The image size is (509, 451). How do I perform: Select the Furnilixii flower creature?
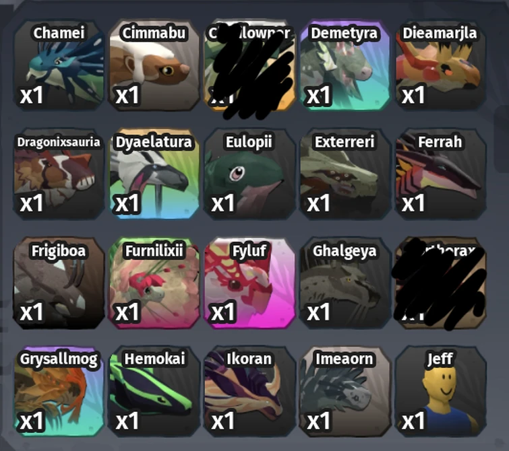[154, 283]
